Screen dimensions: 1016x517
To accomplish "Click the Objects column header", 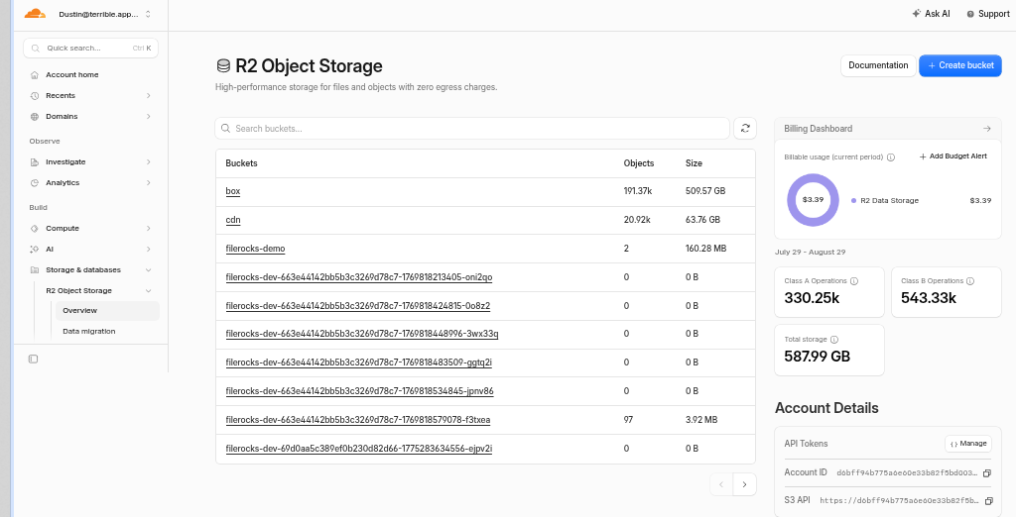I will click(638, 163).
